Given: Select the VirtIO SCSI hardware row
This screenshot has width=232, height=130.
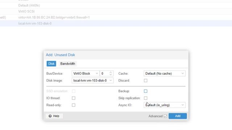Looking at the screenshot, I should coord(116,11).
